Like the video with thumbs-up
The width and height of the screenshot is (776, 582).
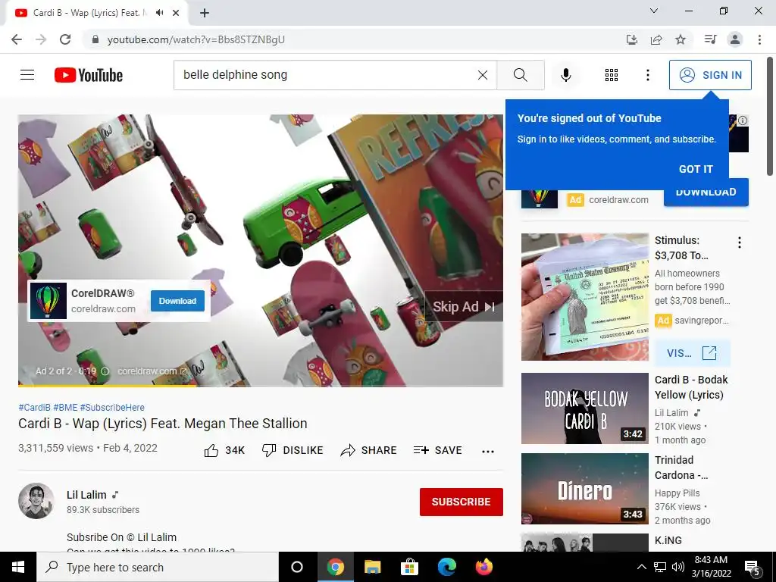point(224,450)
